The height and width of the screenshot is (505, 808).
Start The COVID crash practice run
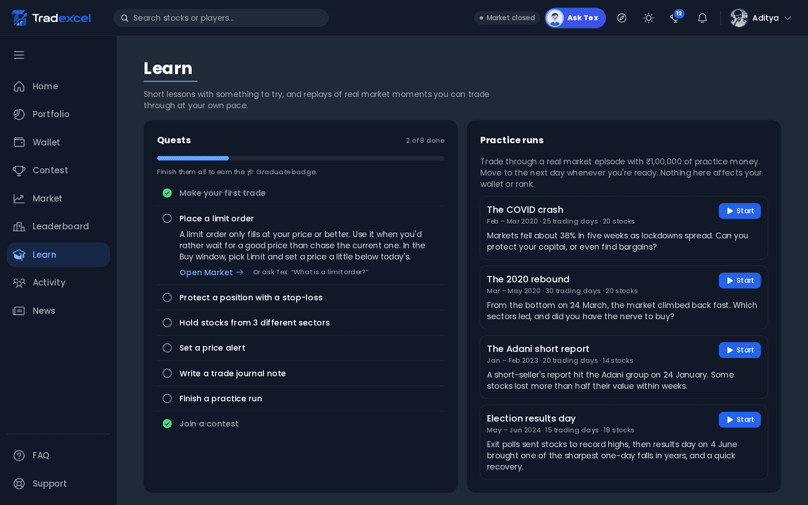[740, 211]
